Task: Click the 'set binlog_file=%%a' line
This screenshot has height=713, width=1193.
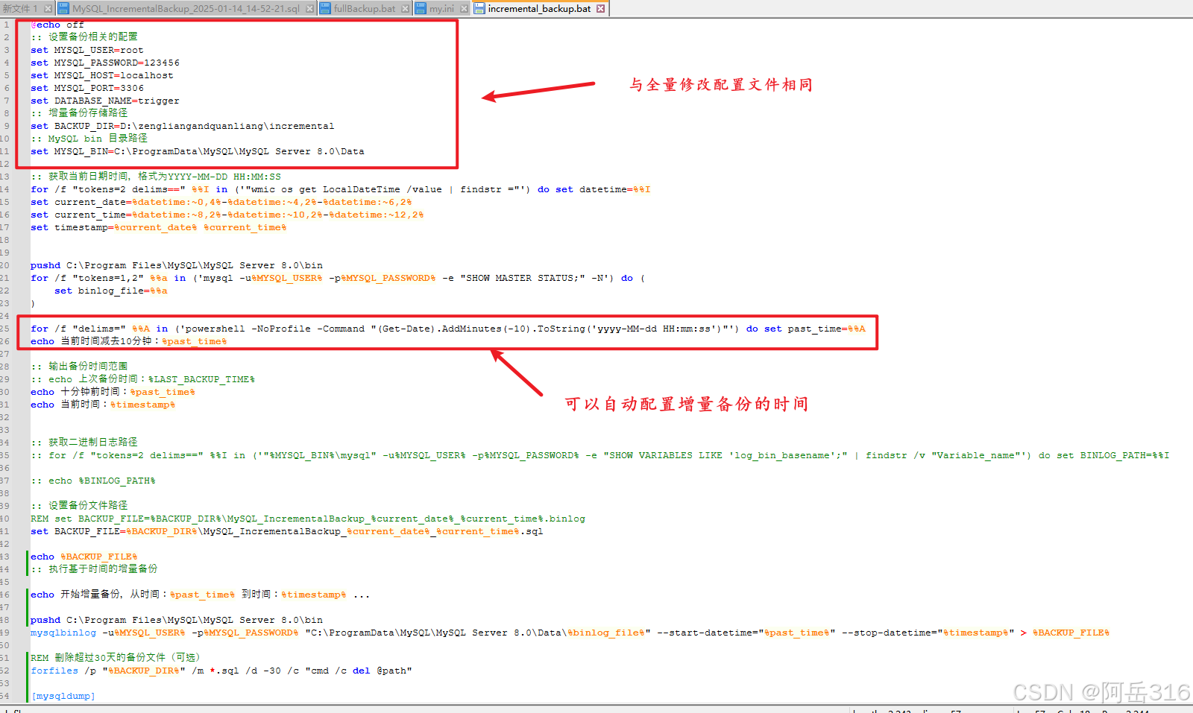Action: 111,291
